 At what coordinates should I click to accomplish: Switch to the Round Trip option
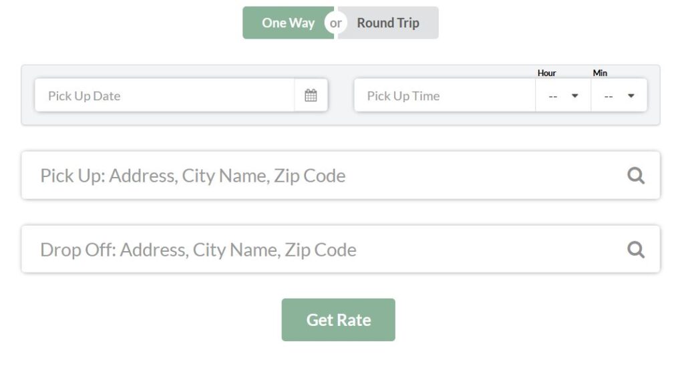pyautogui.click(x=389, y=23)
